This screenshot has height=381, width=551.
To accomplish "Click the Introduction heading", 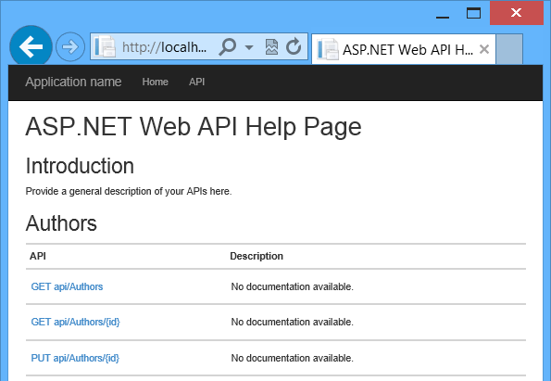I will point(80,166).
